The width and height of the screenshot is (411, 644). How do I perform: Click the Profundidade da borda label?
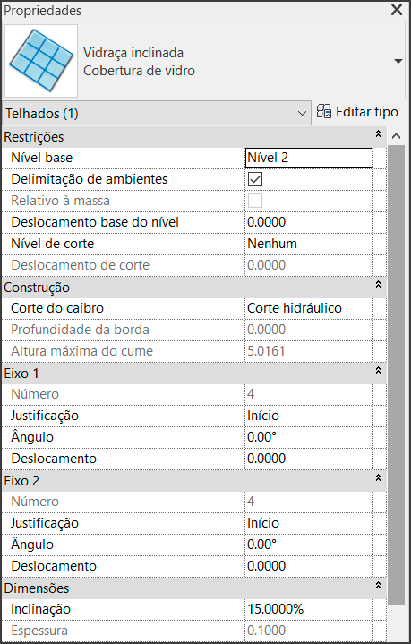(x=80, y=330)
